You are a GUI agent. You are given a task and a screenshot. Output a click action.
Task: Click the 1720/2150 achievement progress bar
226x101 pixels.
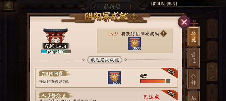click(56, 51)
